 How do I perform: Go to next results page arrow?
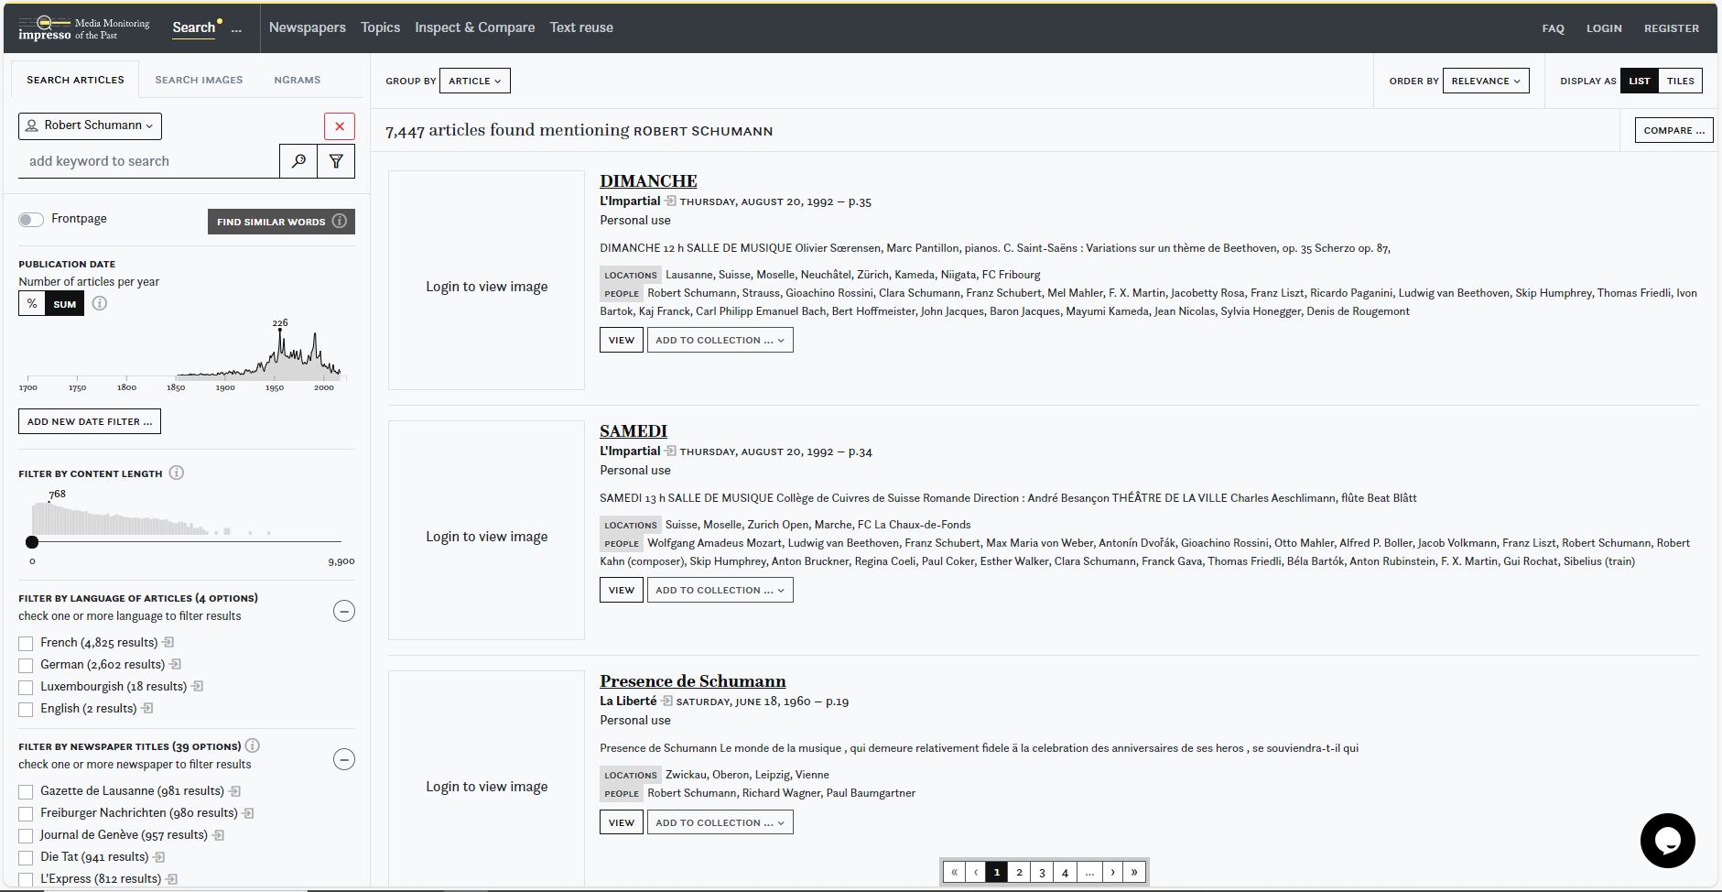[x=1112, y=872]
